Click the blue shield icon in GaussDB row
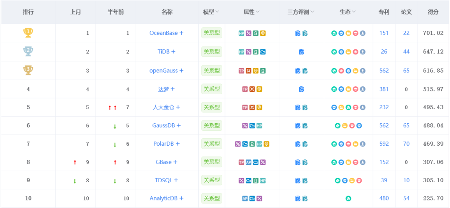The width and height of the screenshot is (450, 208). 359,126
